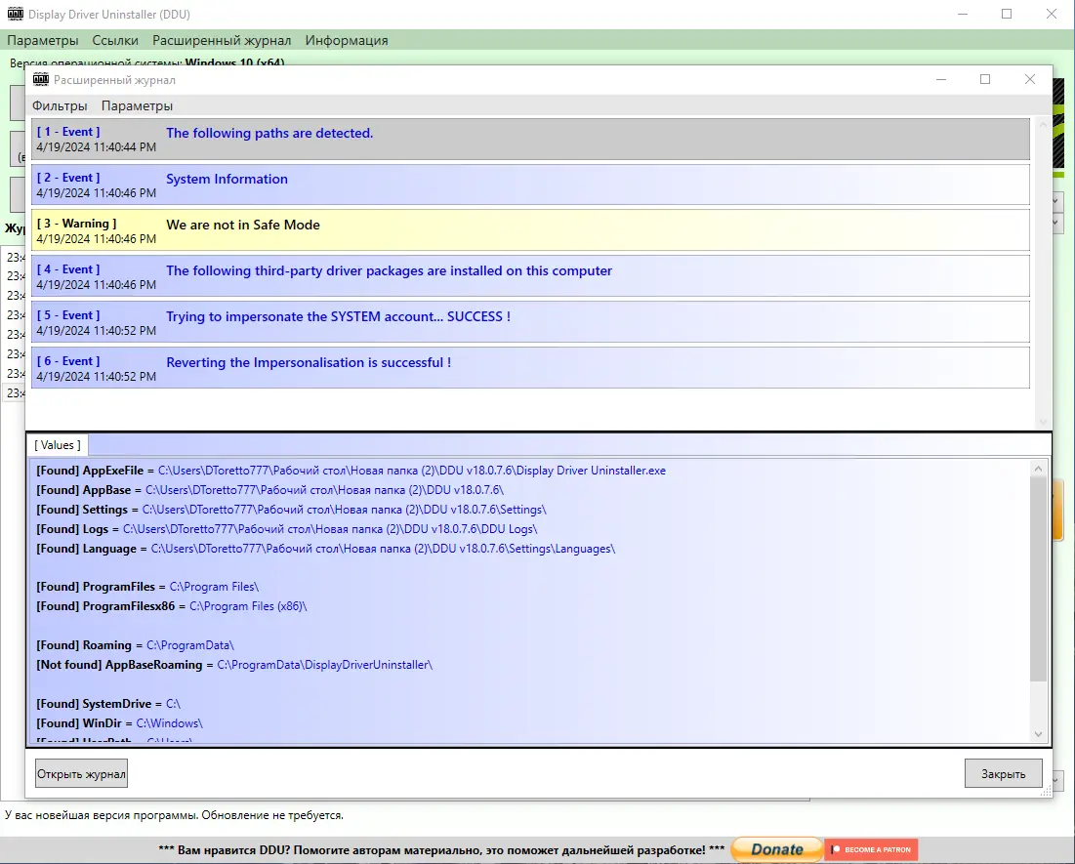Open Информация menu in main DDU window
1075x864 pixels.
click(x=347, y=40)
